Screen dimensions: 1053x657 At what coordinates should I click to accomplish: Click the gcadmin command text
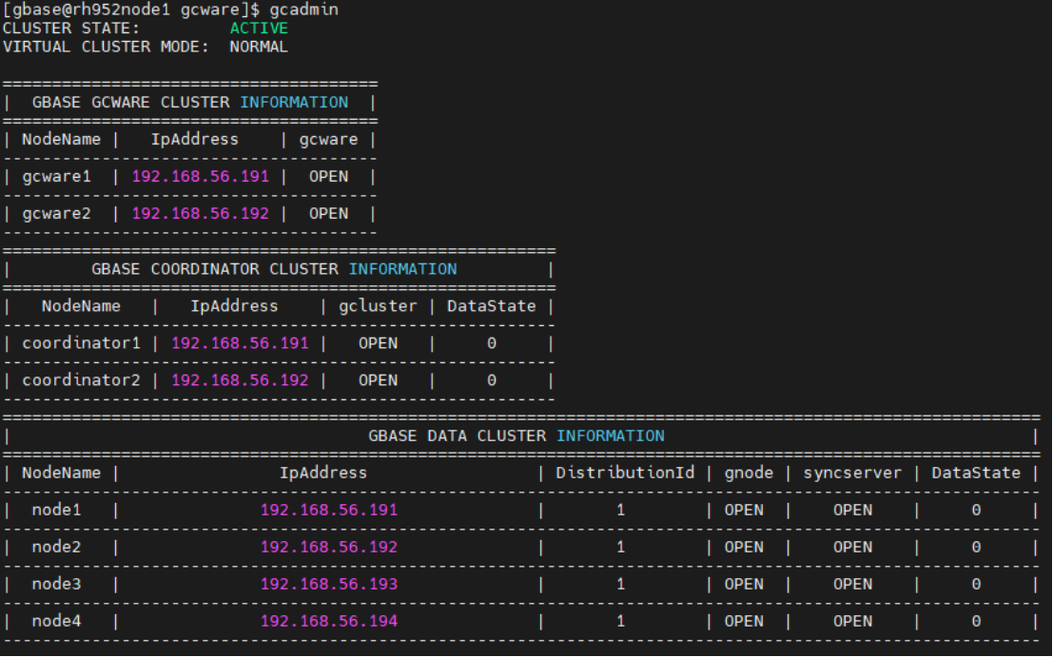(x=303, y=10)
